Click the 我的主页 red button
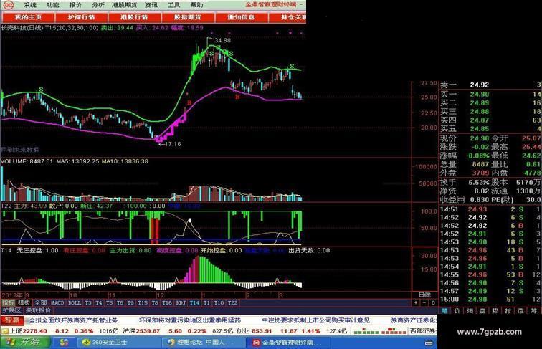The image size is (542, 349). tap(29, 17)
